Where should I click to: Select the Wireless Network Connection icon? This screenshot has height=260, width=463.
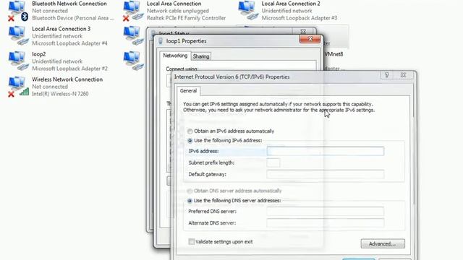tap(17, 87)
